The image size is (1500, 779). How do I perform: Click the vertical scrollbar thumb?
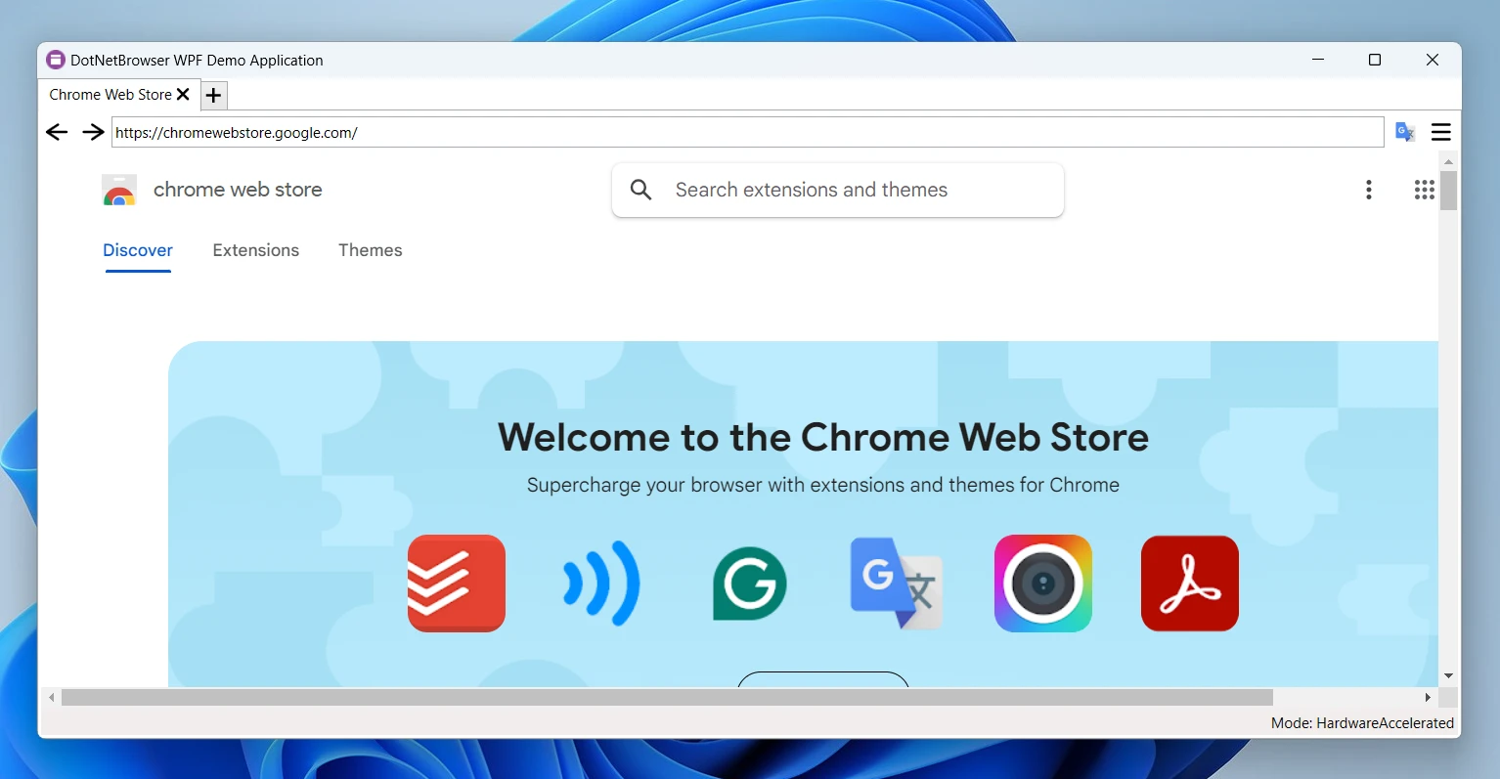click(x=1448, y=191)
